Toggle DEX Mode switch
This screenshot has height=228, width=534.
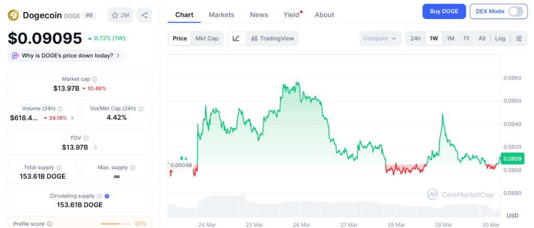pyautogui.click(x=515, y=11)
